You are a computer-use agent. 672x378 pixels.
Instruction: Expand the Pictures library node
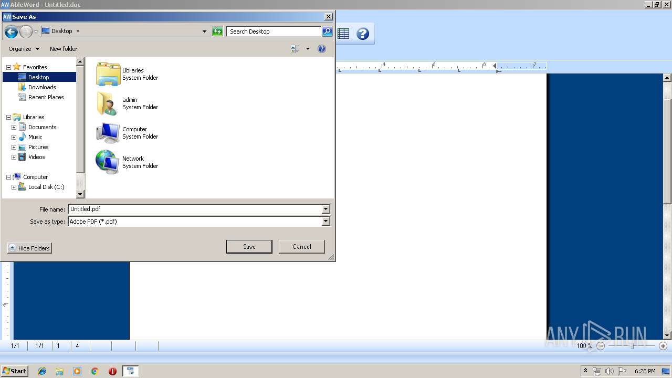point(14,147)
